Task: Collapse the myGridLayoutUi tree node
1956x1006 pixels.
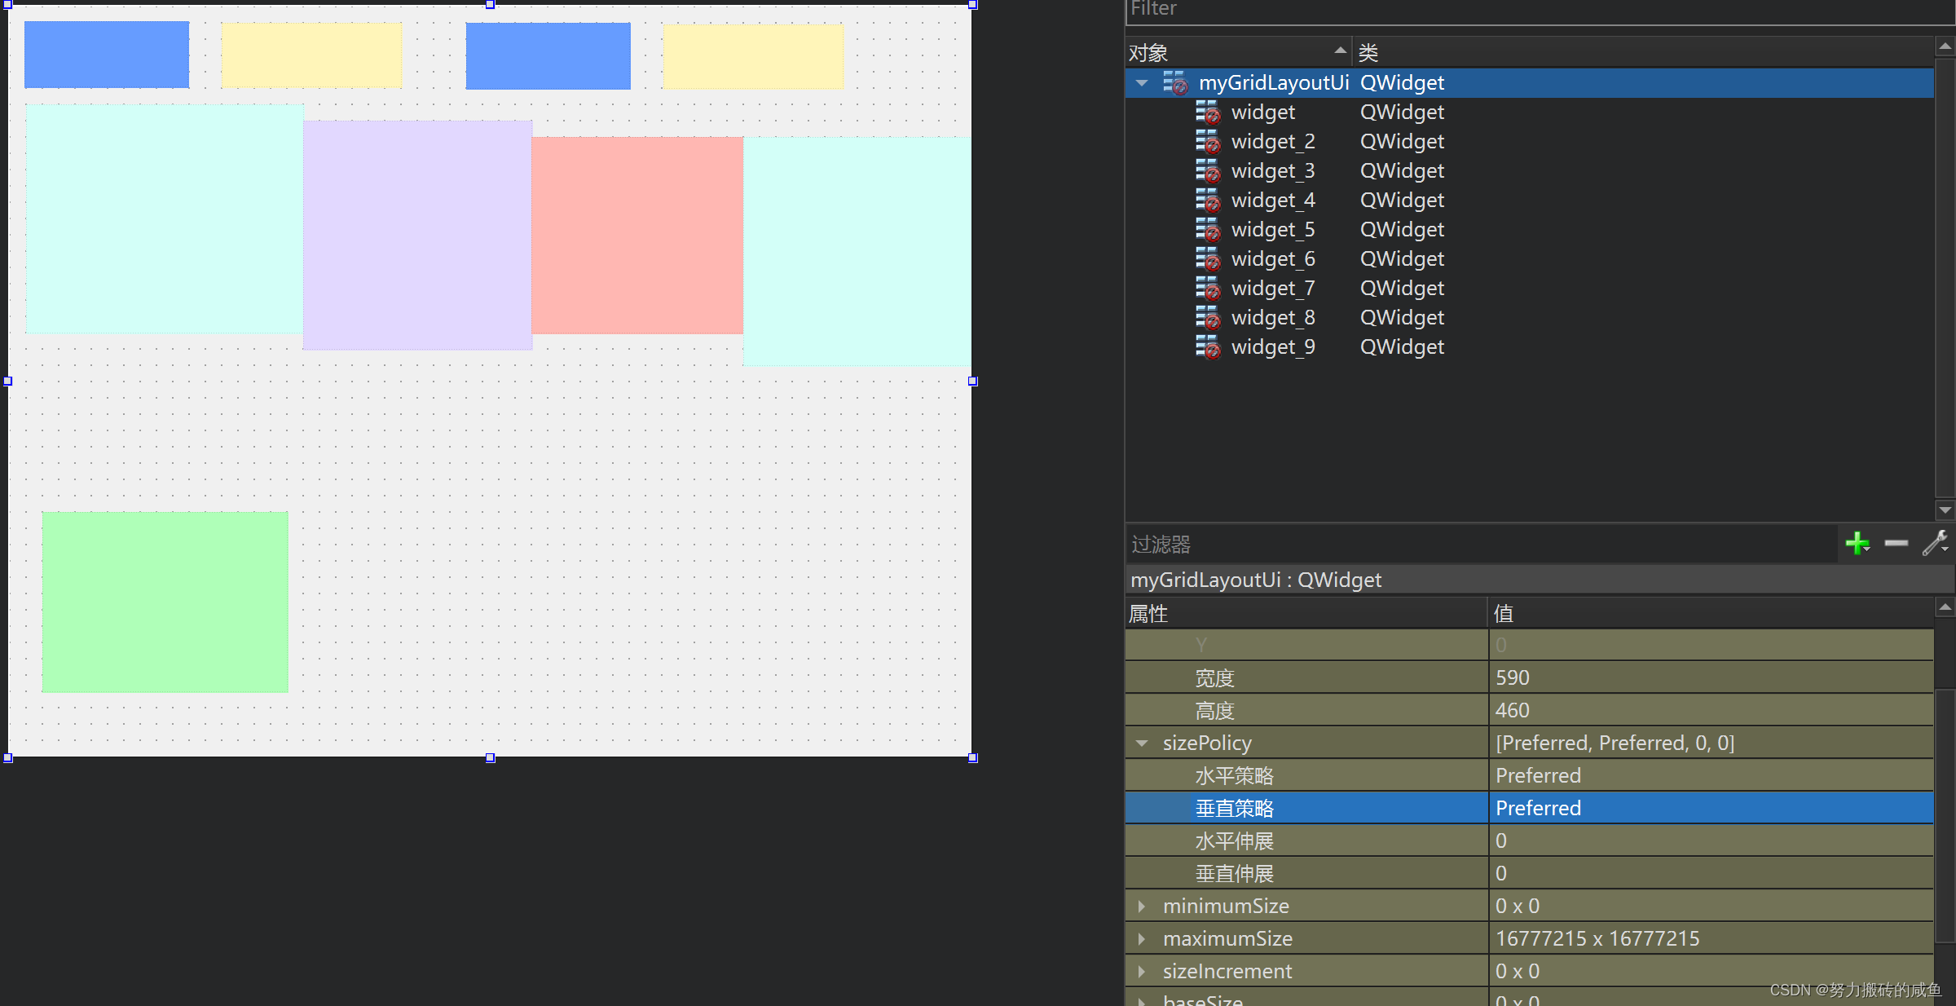Action: 1142,83
